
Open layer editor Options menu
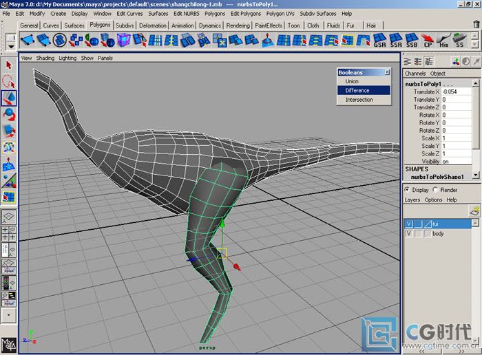tap(433, 200)
